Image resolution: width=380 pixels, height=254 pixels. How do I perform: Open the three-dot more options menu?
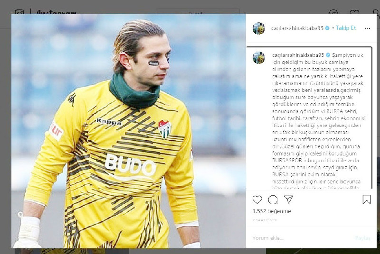point(367,28)
